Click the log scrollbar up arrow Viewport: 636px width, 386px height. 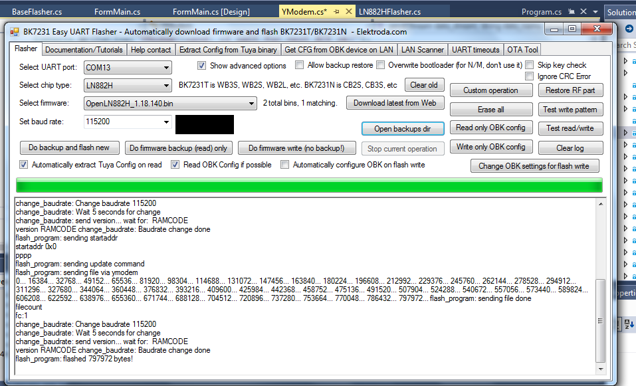click(x=601, y=204)
